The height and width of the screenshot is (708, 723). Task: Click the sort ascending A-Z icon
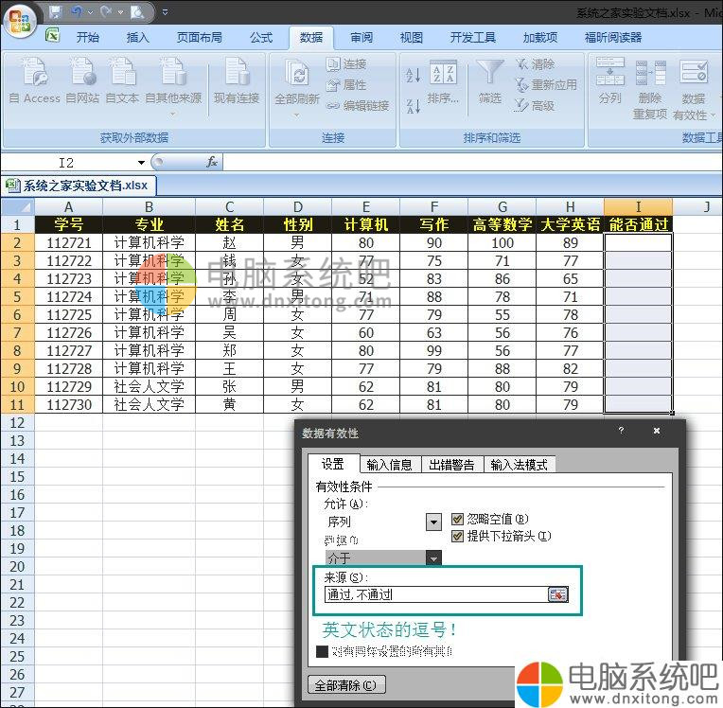pos(413,76)
